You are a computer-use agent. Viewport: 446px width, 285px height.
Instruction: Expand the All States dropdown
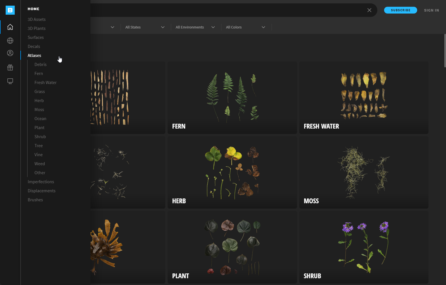(x=145, y=27)
